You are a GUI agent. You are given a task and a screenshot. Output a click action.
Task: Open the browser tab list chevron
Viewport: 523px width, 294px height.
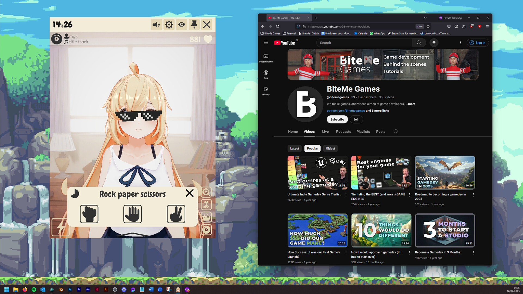click(425, 18)
